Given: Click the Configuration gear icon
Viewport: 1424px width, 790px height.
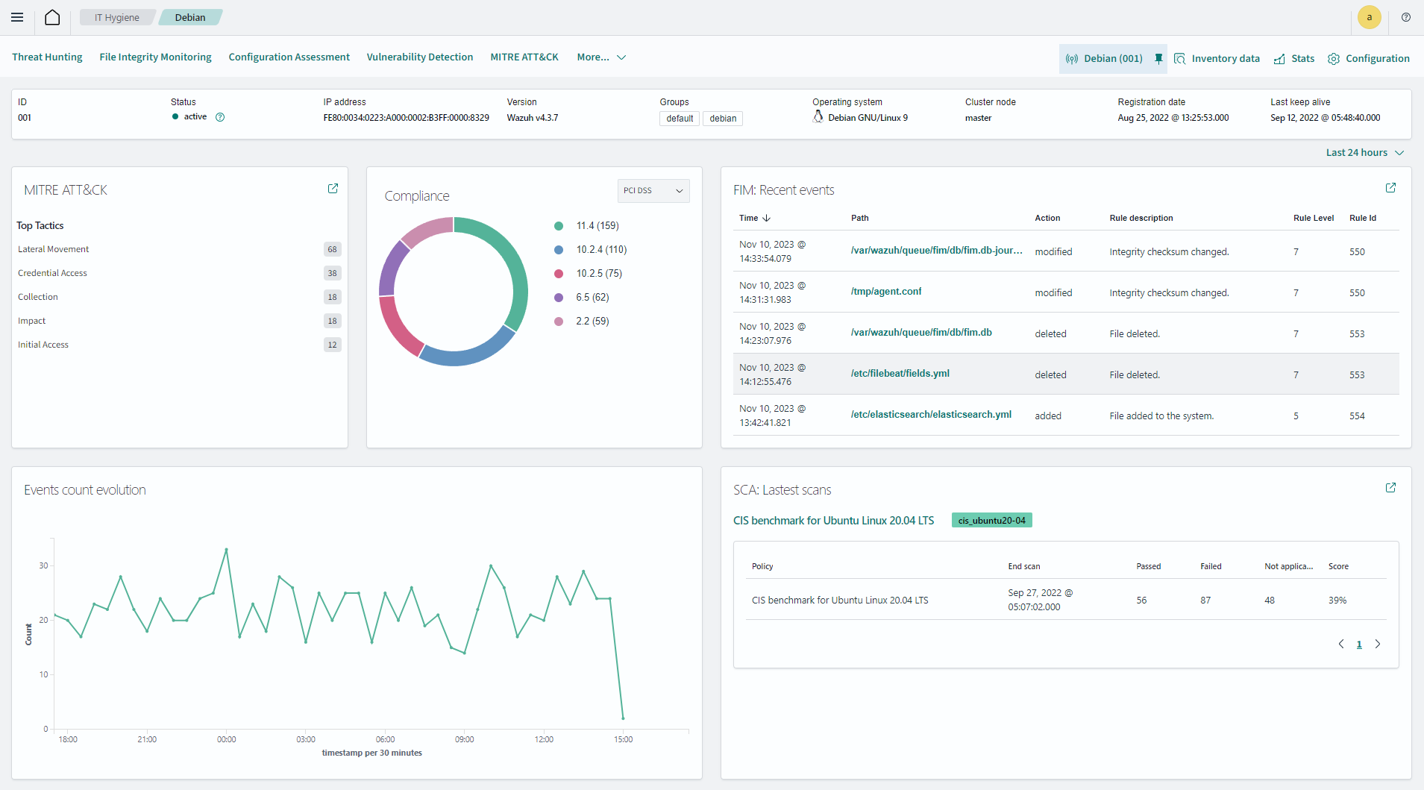Looking at the screenshot, I should click(x=1334, y=58).
